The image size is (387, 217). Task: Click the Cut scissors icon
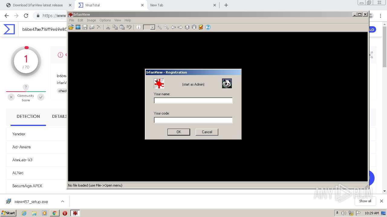tap(108, 27)
